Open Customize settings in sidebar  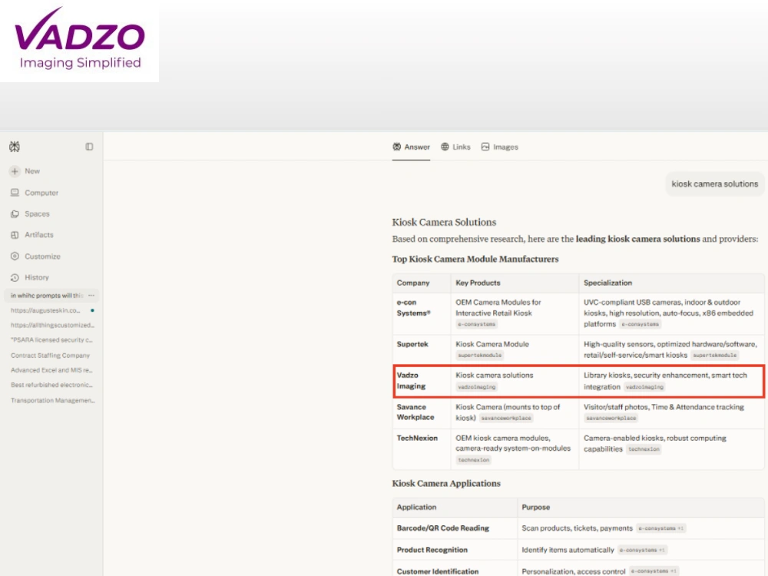pyautogui.click(x=35, y=257)
